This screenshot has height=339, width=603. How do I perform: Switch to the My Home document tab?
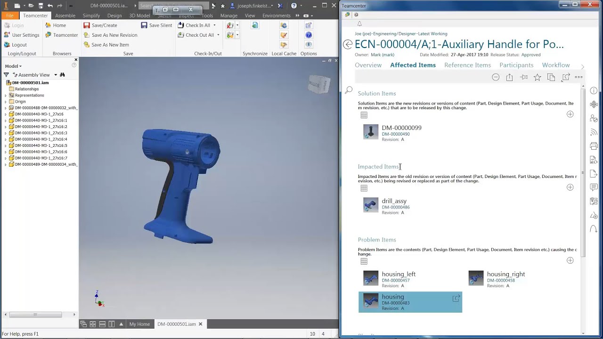tap(139, 324)
